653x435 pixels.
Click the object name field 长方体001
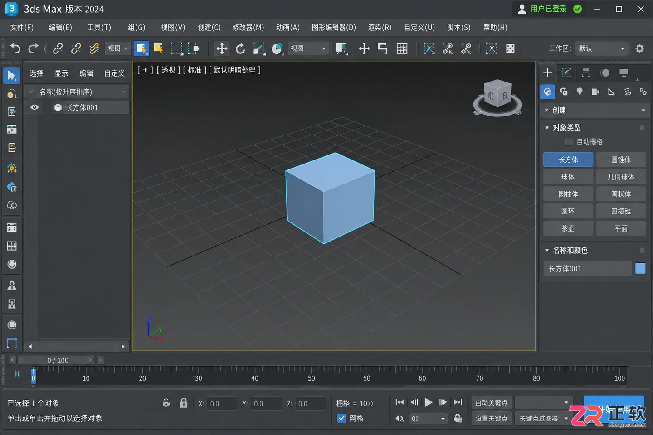coord(588,269)
